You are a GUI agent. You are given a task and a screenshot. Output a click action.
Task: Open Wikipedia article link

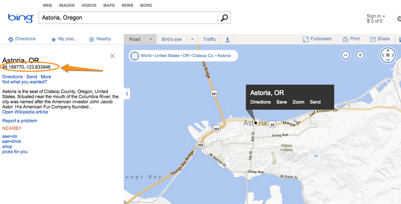coord(25,112)
